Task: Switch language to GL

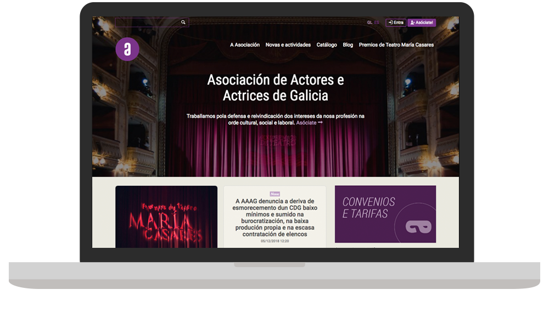Action: click(x=369, y=22)
